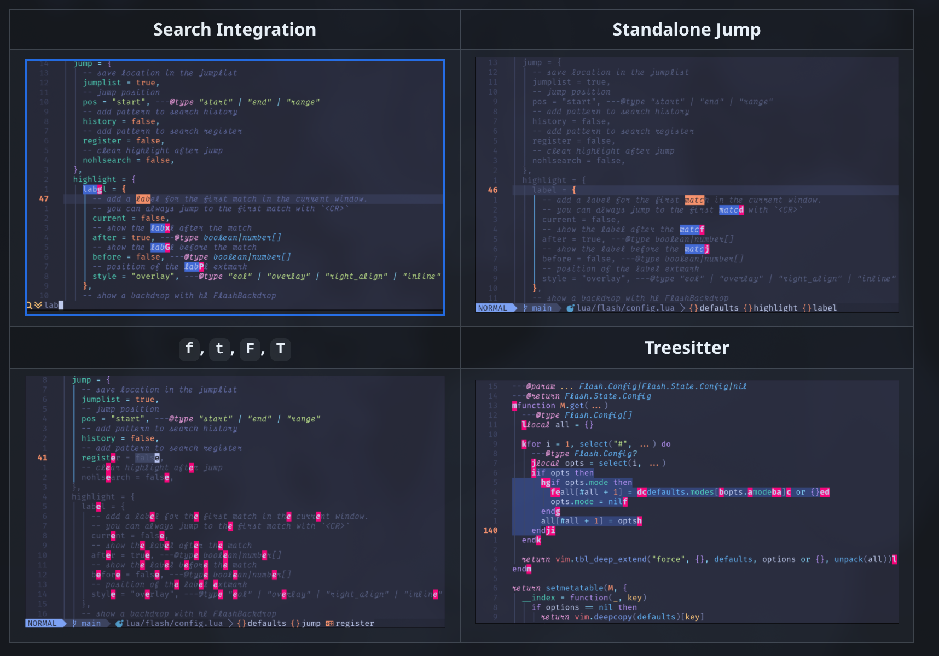This screenshot has width=939, height=656.
Task: Click the lowercase f key badge
Action: [x=189, y=349]
